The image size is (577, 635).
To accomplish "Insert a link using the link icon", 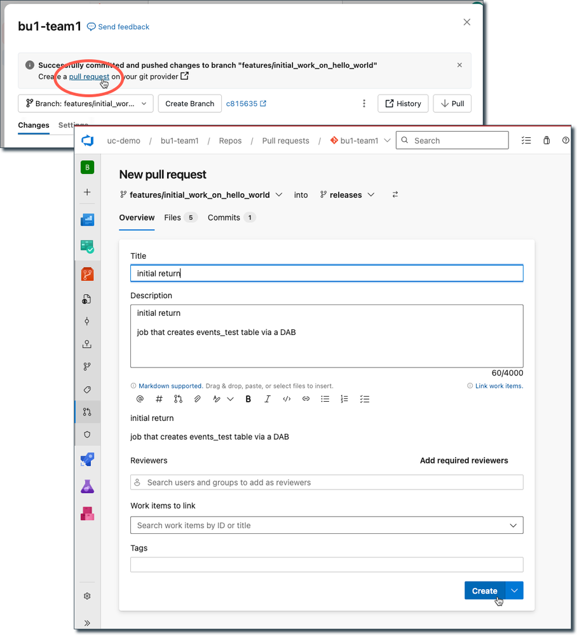I will (x=306, y=399).
